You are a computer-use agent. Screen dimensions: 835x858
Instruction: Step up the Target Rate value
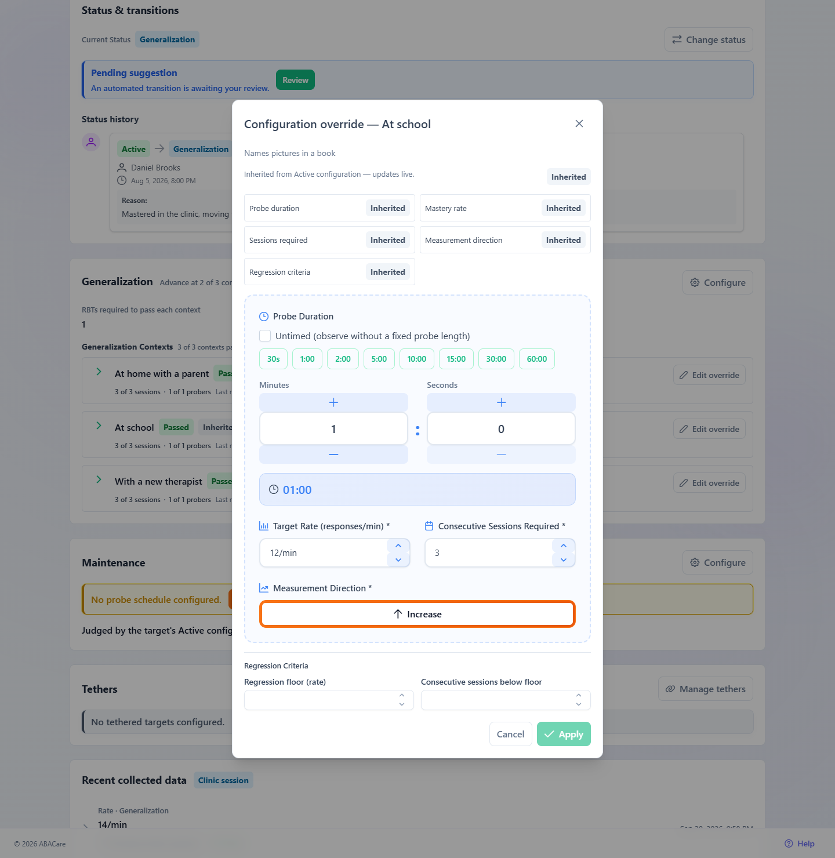coord(398,546)
